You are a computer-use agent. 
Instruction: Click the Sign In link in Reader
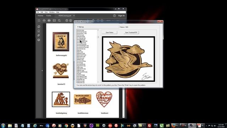point(121,16)
